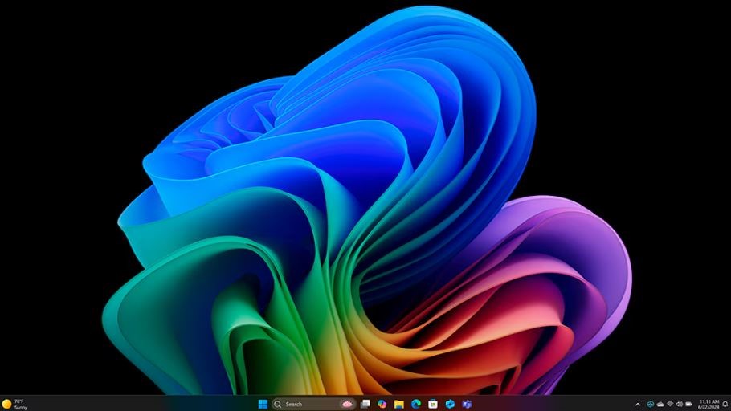The height and width of the screenshot is (411, 731).
Task: Click the teal circular system tray icon
Action: click(650, 404)
